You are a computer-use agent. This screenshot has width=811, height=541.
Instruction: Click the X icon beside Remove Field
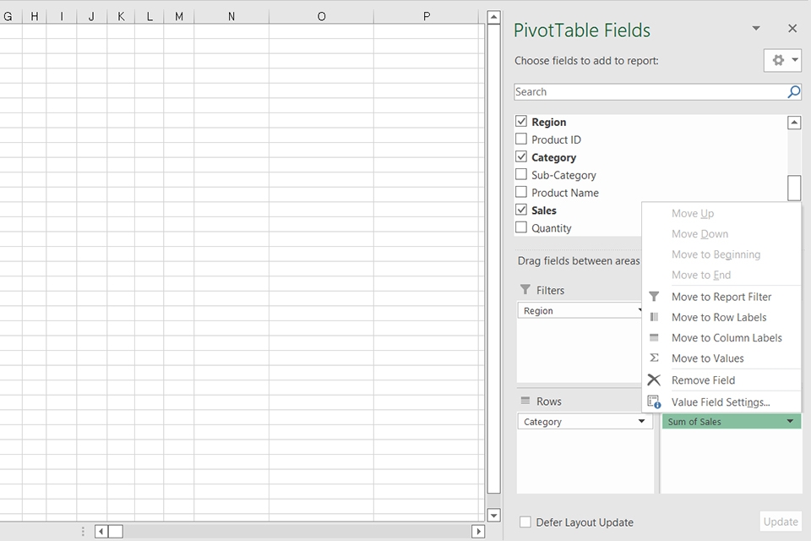pos(653,379)
